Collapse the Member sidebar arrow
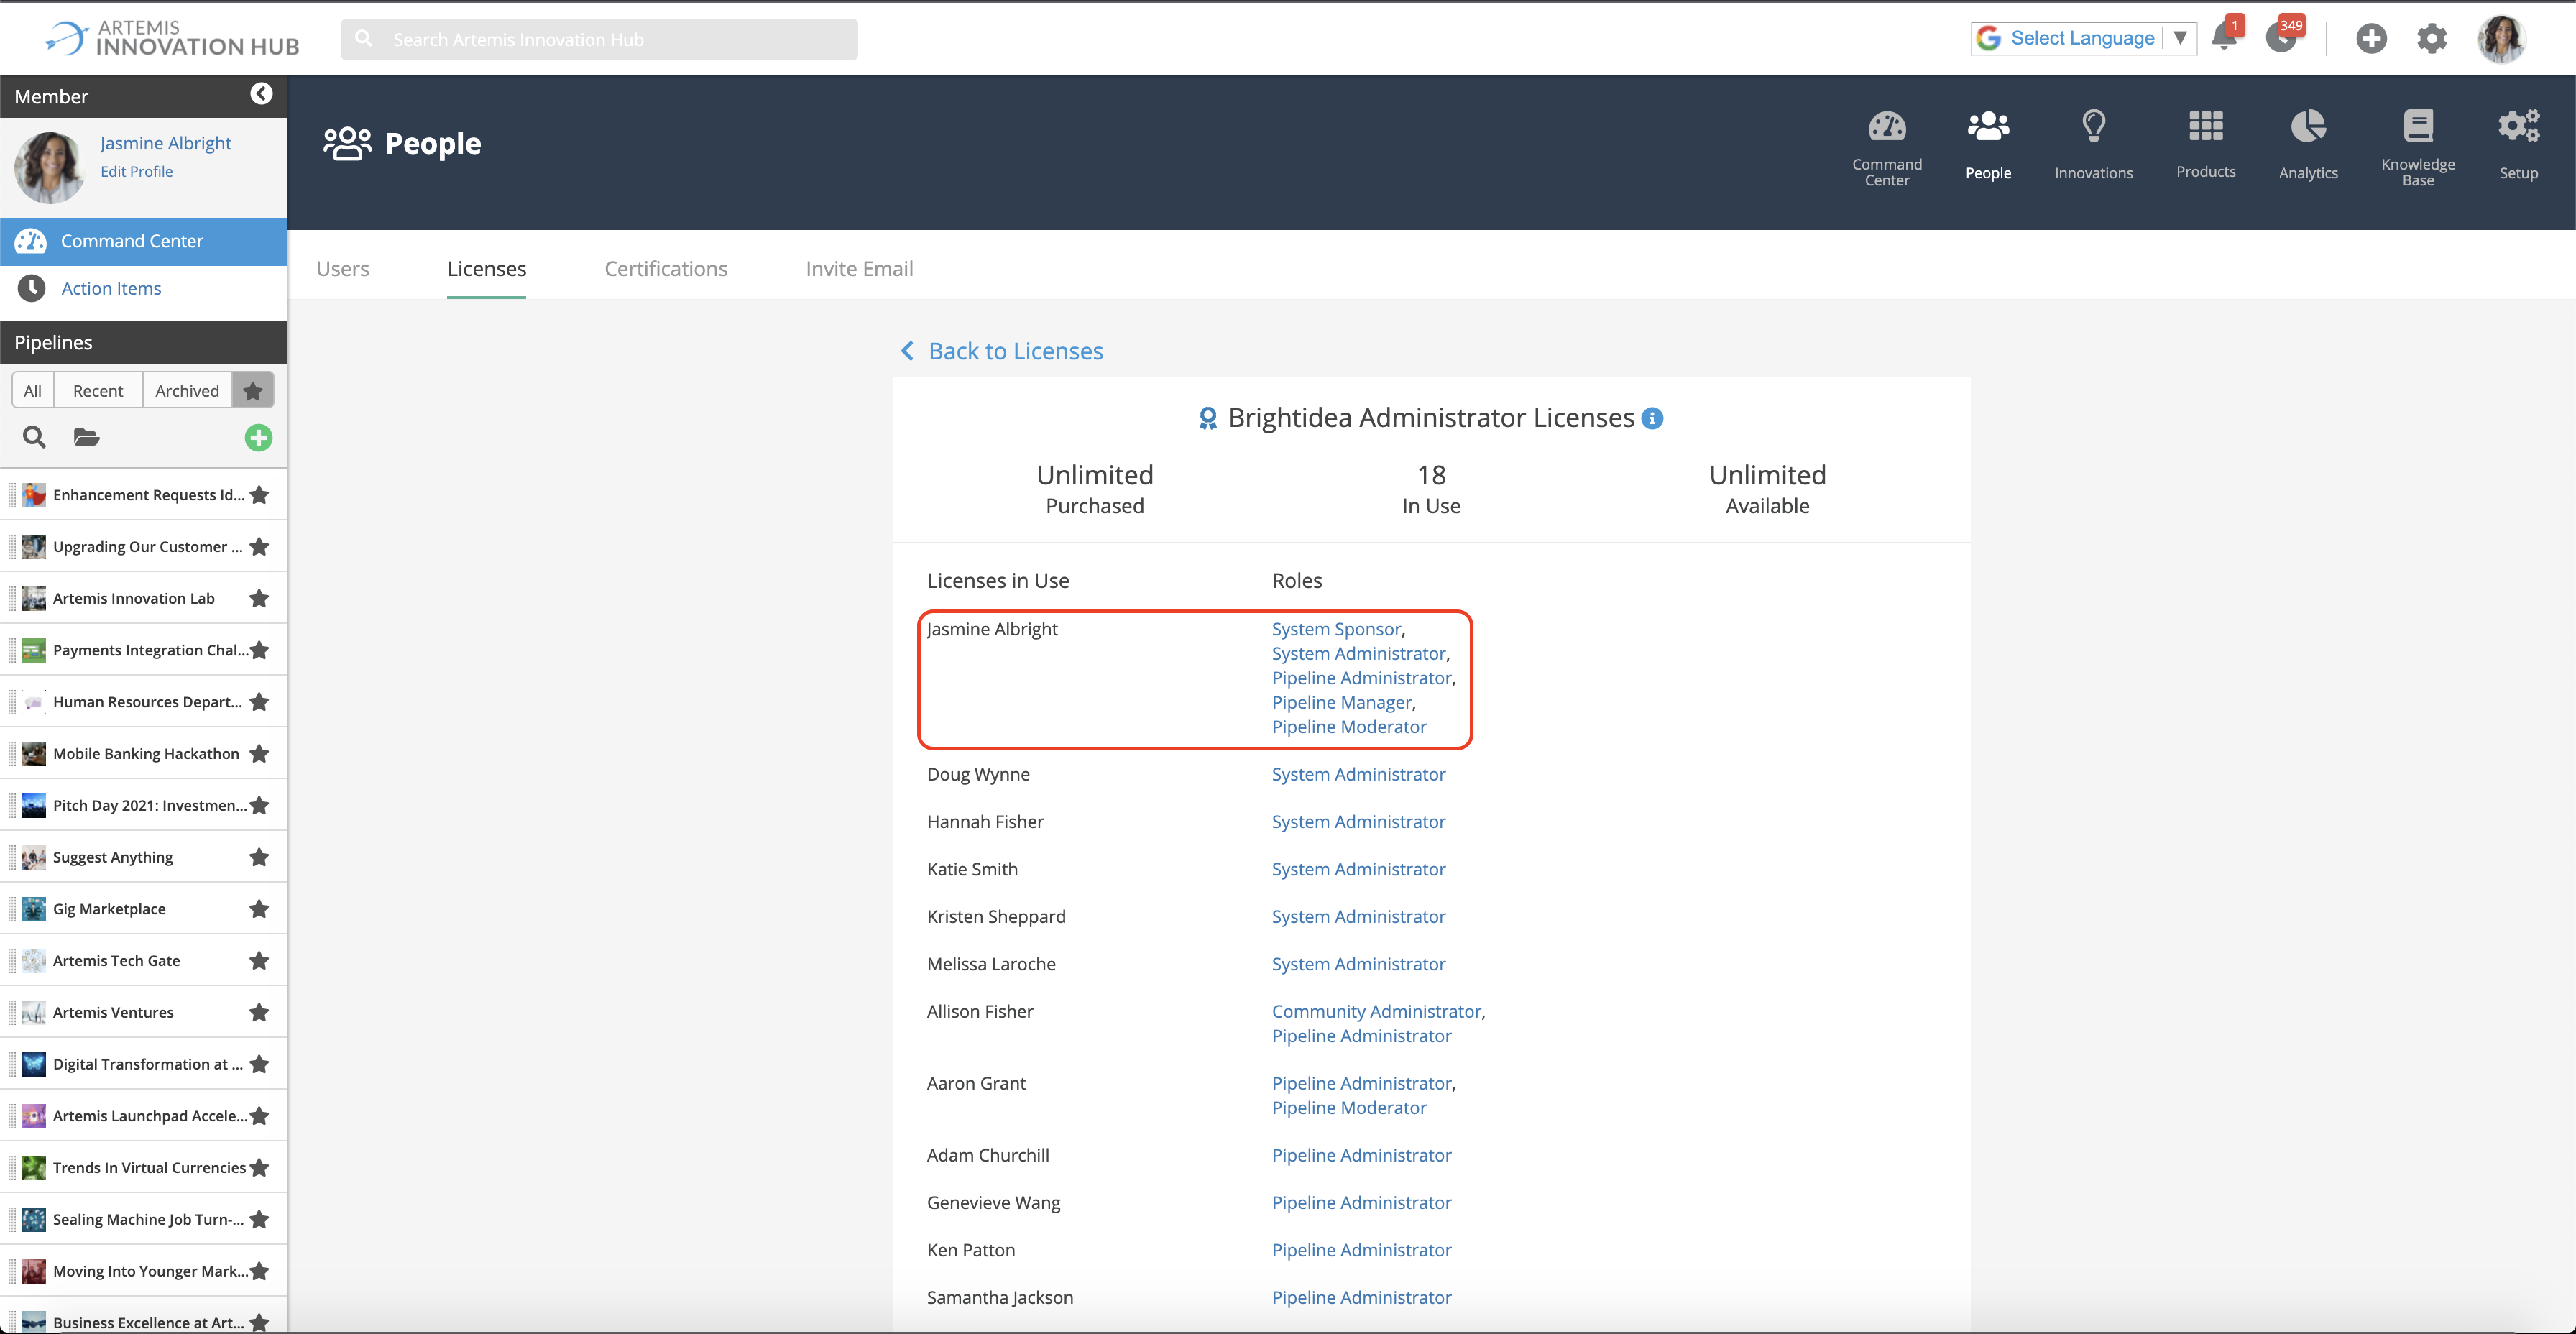This screenshot has width=2576, height=1334. (x=261, y=94)
